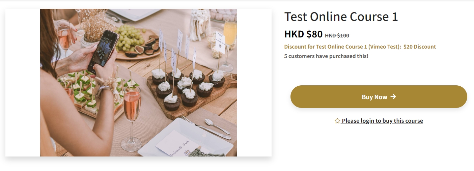Click the Buy Now button

coord(379,97)
